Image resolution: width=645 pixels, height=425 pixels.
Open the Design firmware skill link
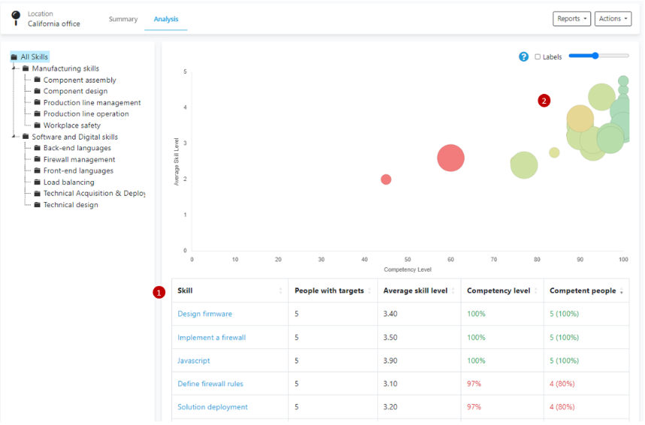pyautogui.click(x=204, y=314)
